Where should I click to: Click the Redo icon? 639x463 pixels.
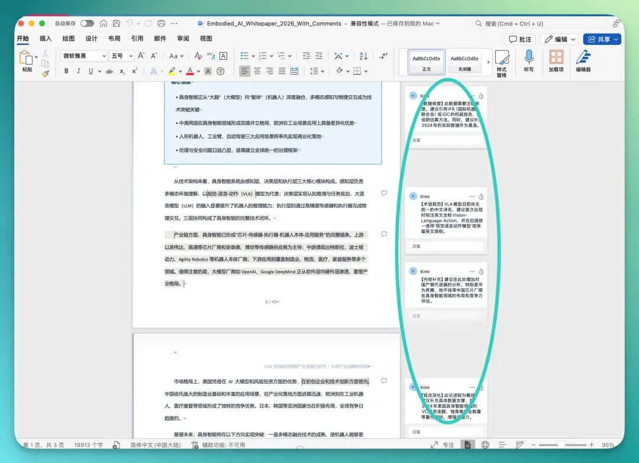pos(149,23)
